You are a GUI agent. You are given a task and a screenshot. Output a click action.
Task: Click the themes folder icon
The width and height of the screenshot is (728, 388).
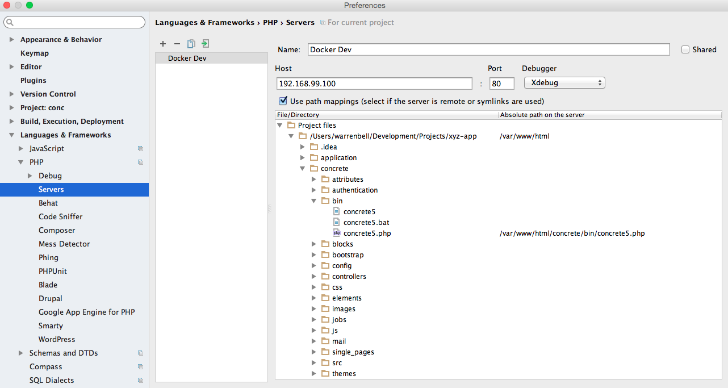click(x=325, y=374)
